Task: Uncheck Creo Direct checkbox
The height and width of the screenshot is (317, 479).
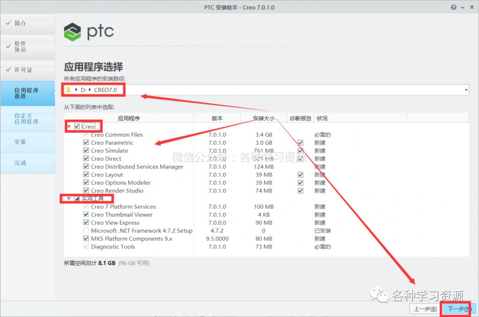Action: tap(86, 158)
